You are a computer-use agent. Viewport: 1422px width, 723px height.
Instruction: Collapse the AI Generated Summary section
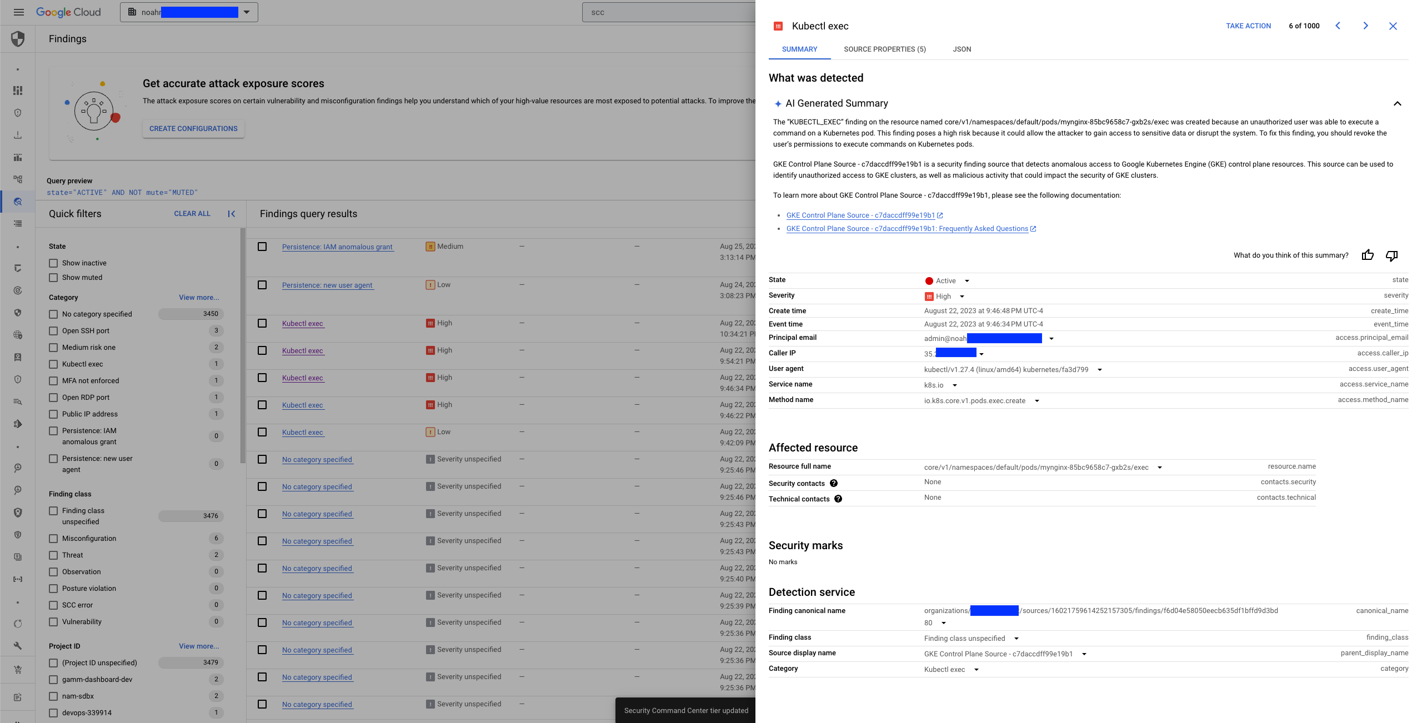pos(1398,103)
